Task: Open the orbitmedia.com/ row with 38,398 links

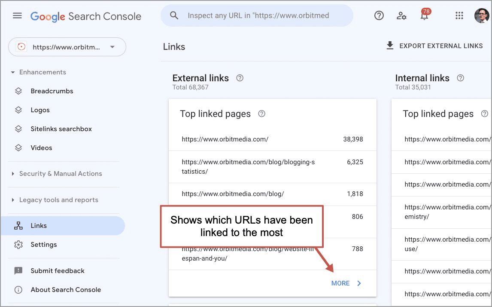Action: pyautogui.click(x=272, y=139)
